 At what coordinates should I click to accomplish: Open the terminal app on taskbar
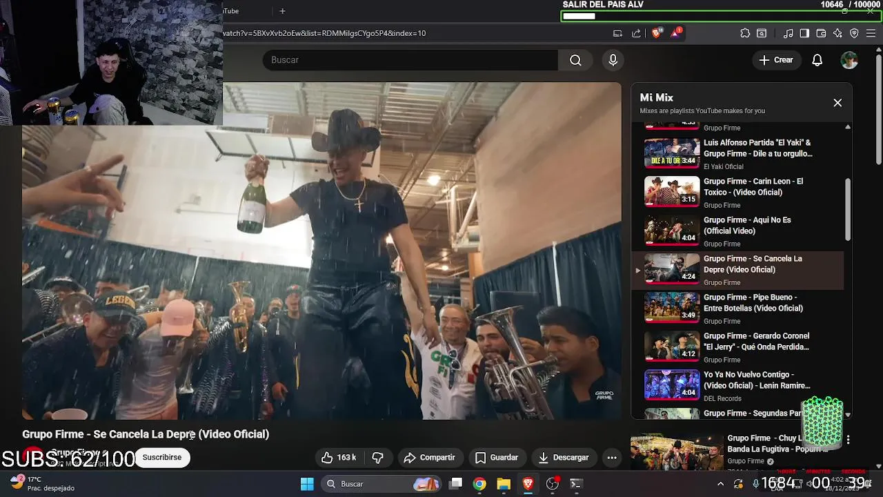(576, 484)
